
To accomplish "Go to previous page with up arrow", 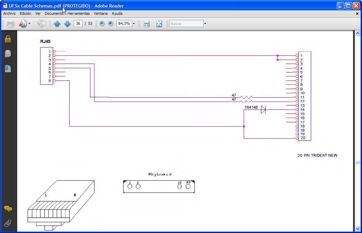I will pyautogui.click(x=57, y=23).
